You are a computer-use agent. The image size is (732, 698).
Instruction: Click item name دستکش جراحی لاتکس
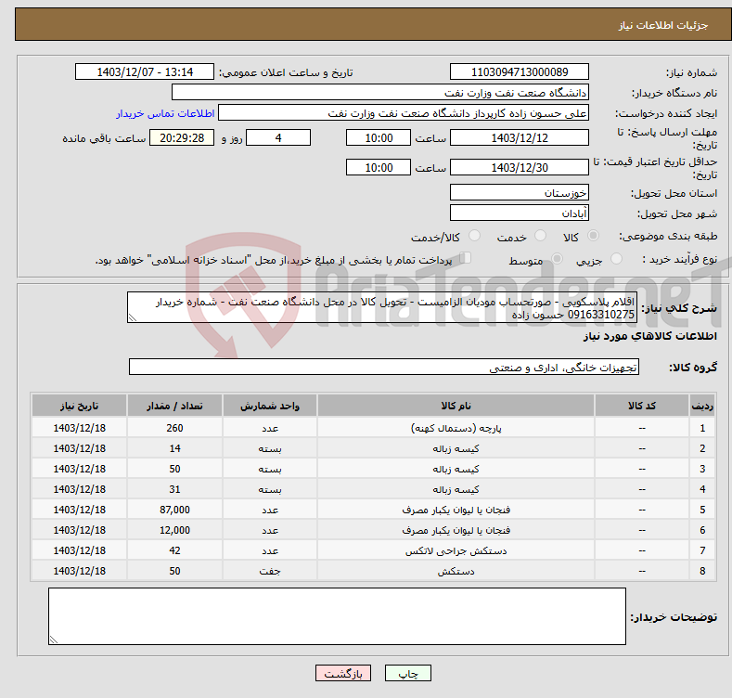456,550
